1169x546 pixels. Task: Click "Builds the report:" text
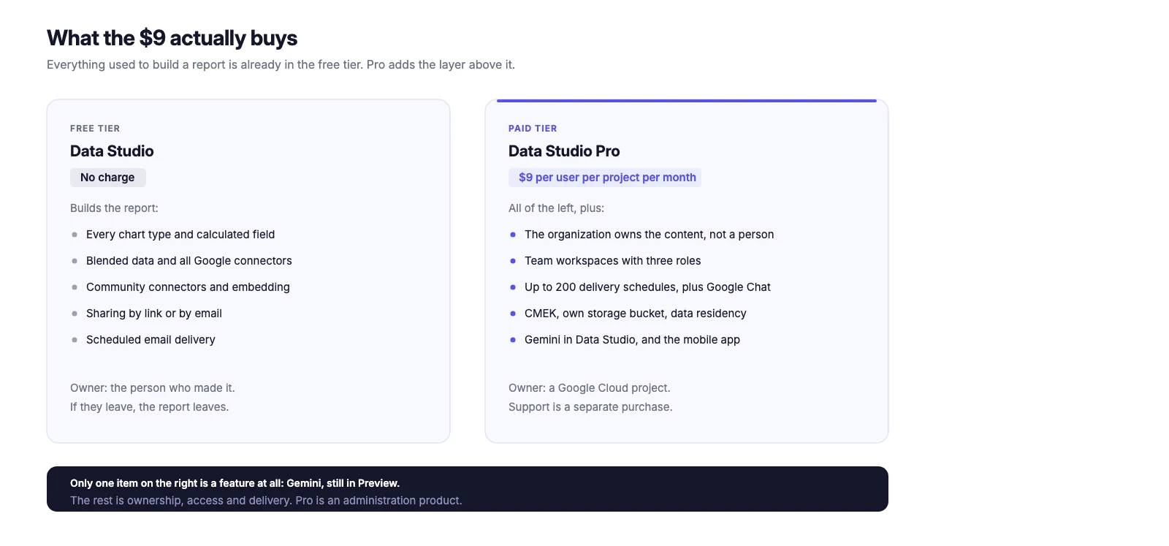114,208
